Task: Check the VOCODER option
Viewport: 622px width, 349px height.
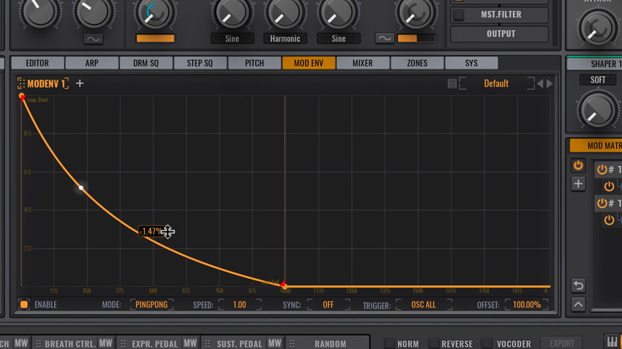Action: coord(487,343)
